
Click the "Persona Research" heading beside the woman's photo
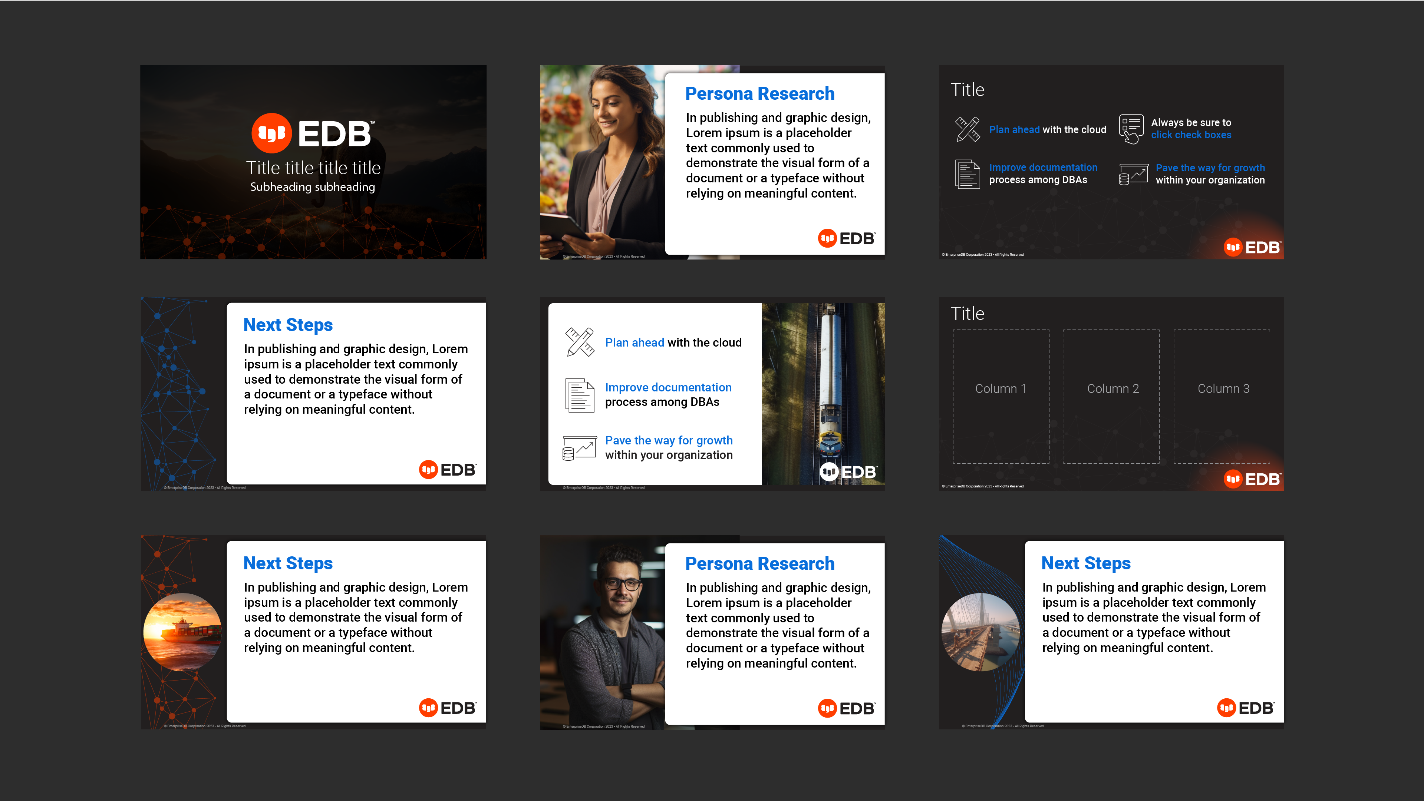pos(759,94)
